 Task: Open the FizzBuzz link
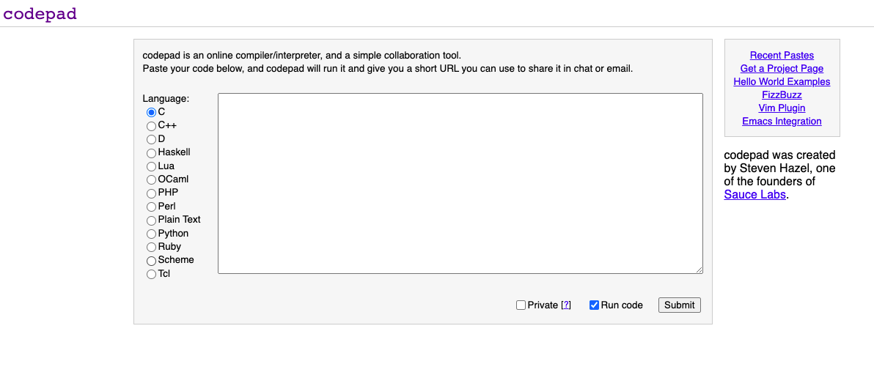[782, 95]
